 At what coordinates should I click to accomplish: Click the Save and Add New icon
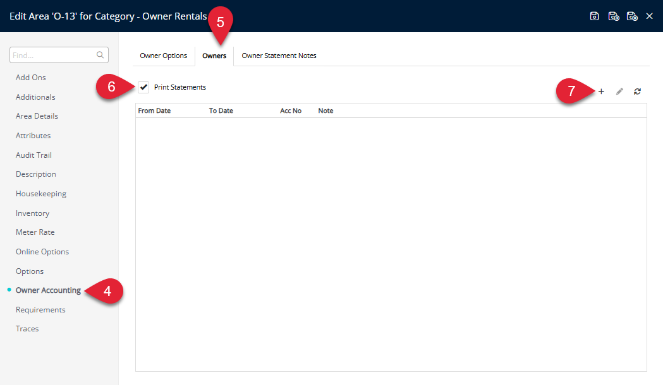(x=614, y=16)
